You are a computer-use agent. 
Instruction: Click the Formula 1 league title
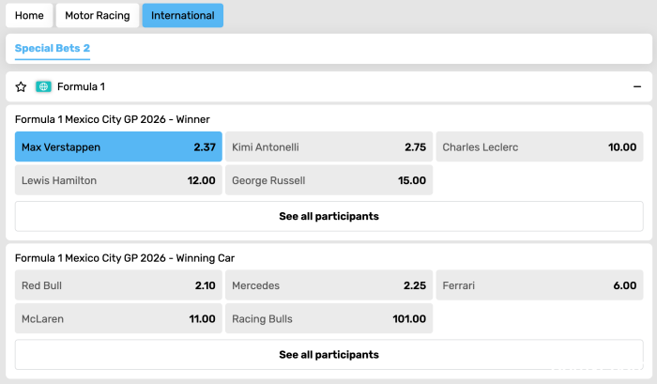tap(81, 86)
